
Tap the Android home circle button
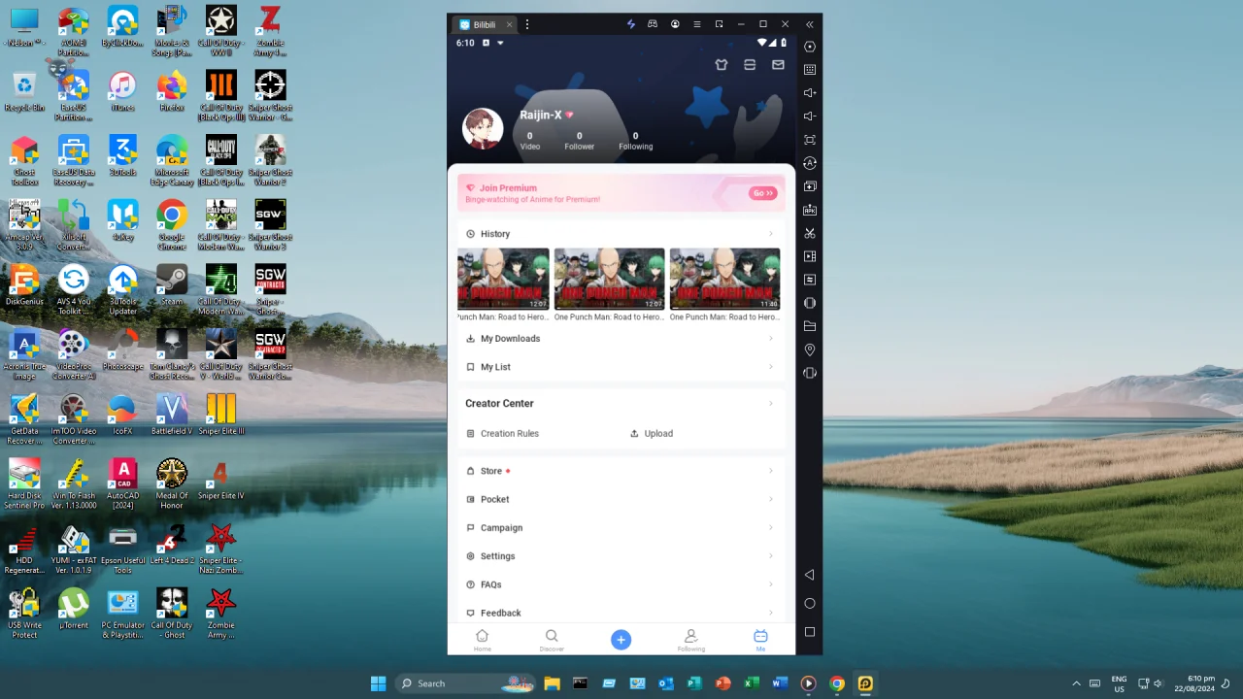tap(810, 604)
